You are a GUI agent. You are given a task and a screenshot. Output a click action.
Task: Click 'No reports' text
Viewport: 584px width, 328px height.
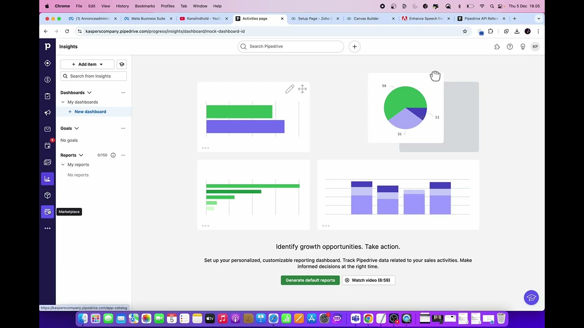(x=78, y=175)
